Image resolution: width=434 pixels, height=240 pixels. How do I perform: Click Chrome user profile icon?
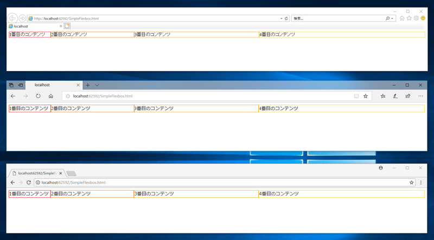pos(381,168)
